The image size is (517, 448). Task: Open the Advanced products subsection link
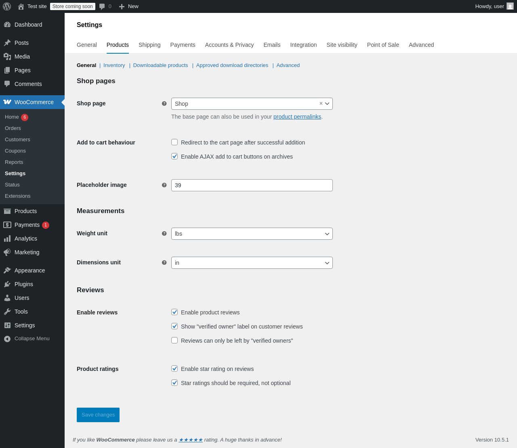[x=288, y=65]
